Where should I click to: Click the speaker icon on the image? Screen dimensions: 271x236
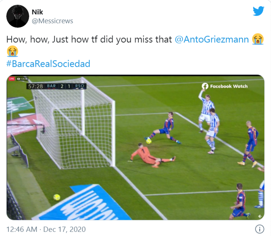tap(260, 216)
